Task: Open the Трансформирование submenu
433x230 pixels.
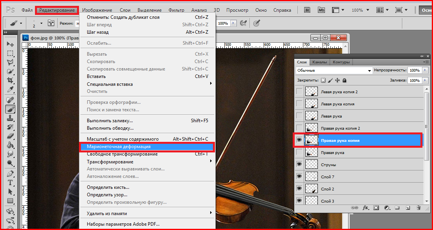Action: click(147, 162)
